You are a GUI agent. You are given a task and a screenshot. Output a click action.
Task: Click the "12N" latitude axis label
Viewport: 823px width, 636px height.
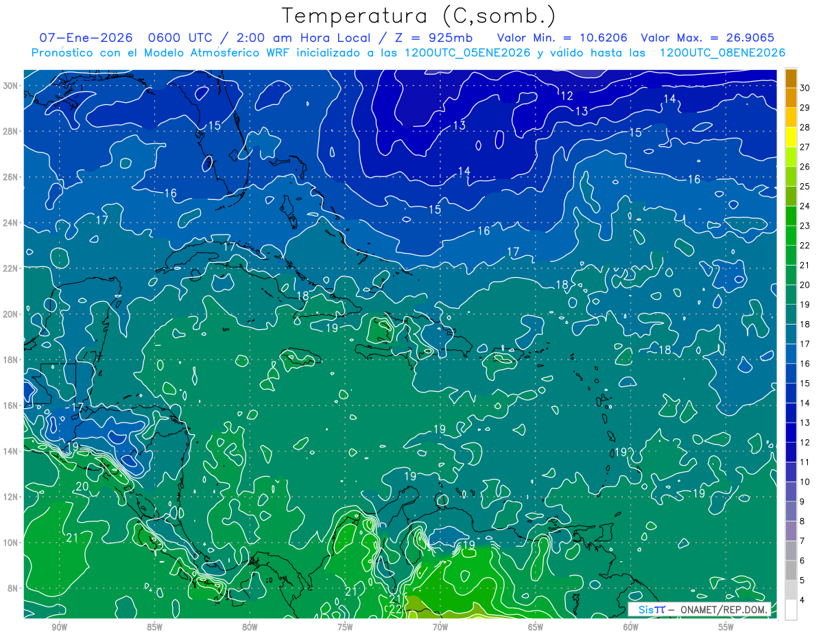10,497
